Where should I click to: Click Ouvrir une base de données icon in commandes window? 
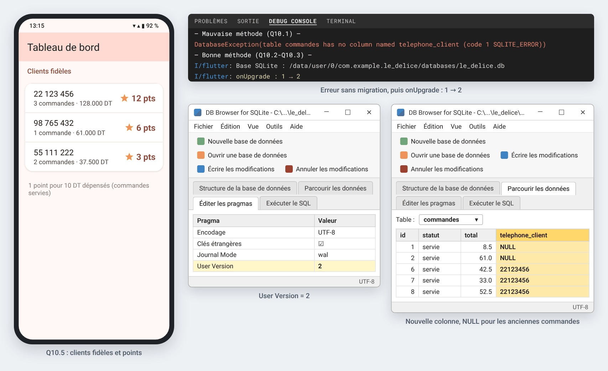404,155
